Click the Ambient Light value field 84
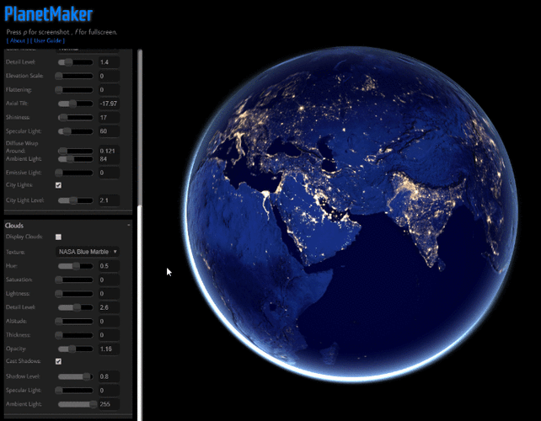The width and height of the screenshot is (541, 421). (109, 159)
